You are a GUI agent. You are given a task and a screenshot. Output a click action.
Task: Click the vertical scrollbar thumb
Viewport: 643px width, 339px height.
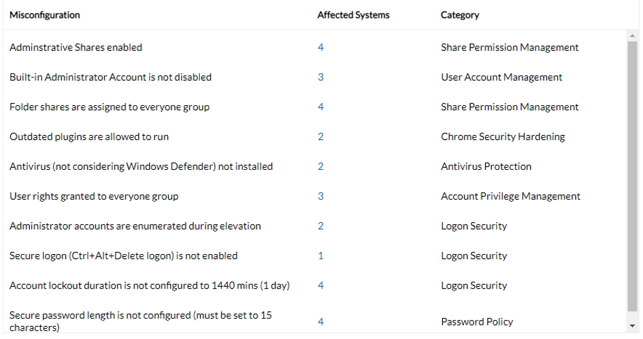tap(633, 177)
